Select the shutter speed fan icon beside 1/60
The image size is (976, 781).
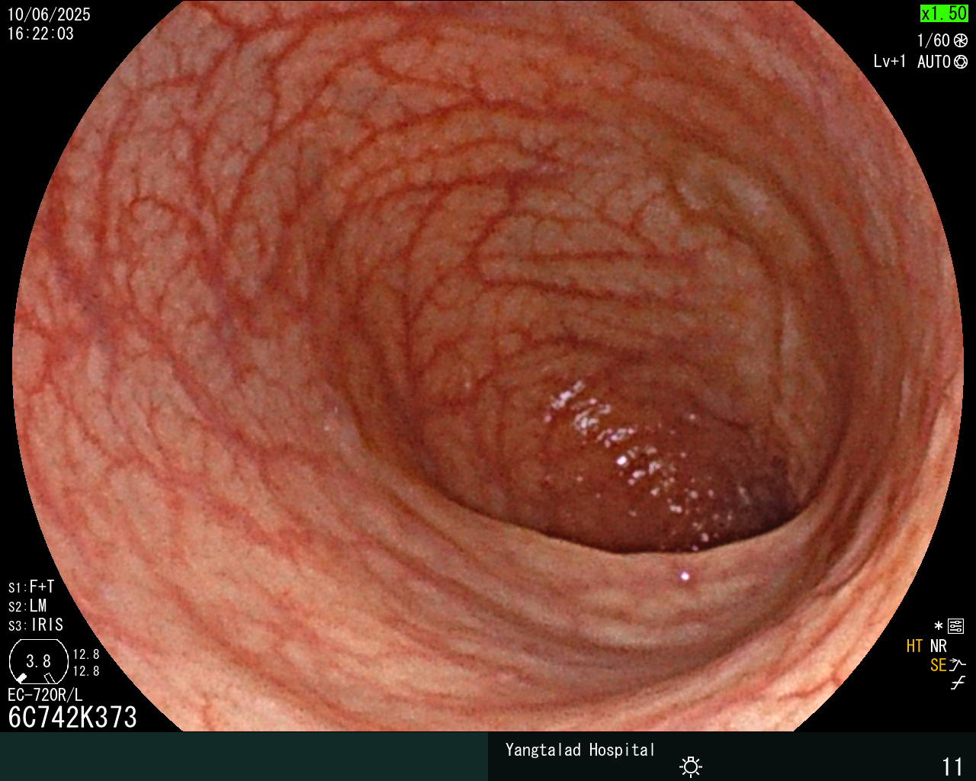pyautogui.click(x=961, y=40)
